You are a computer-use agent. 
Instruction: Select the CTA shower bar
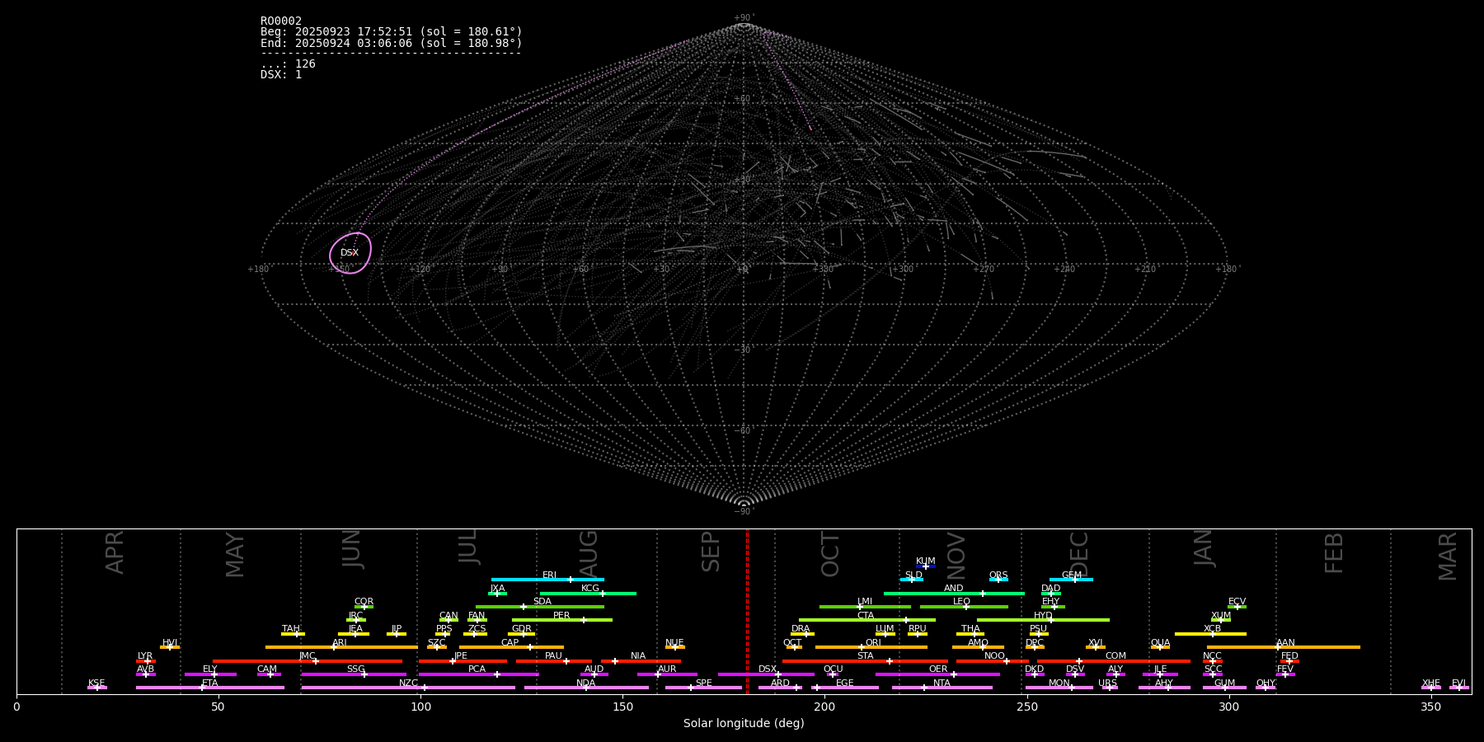[x=866, y=620]
